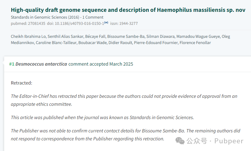Click the Standards in Genomic Sciences (2016) journal text
This screenshot has height=151, width=251.
(x=45, y=17)
